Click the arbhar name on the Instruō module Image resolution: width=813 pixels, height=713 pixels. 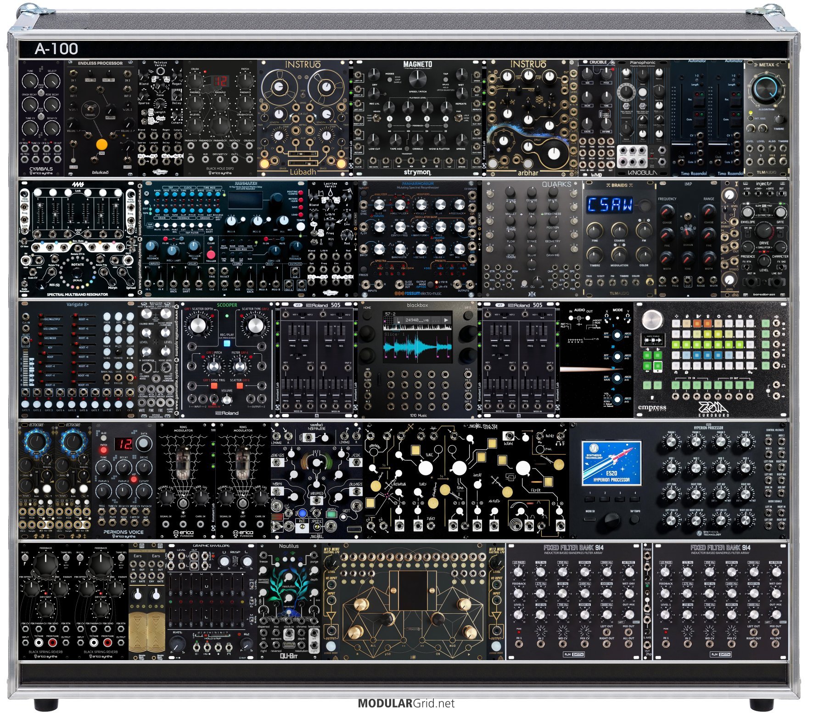pyautogui.click(x=528, y=173)
